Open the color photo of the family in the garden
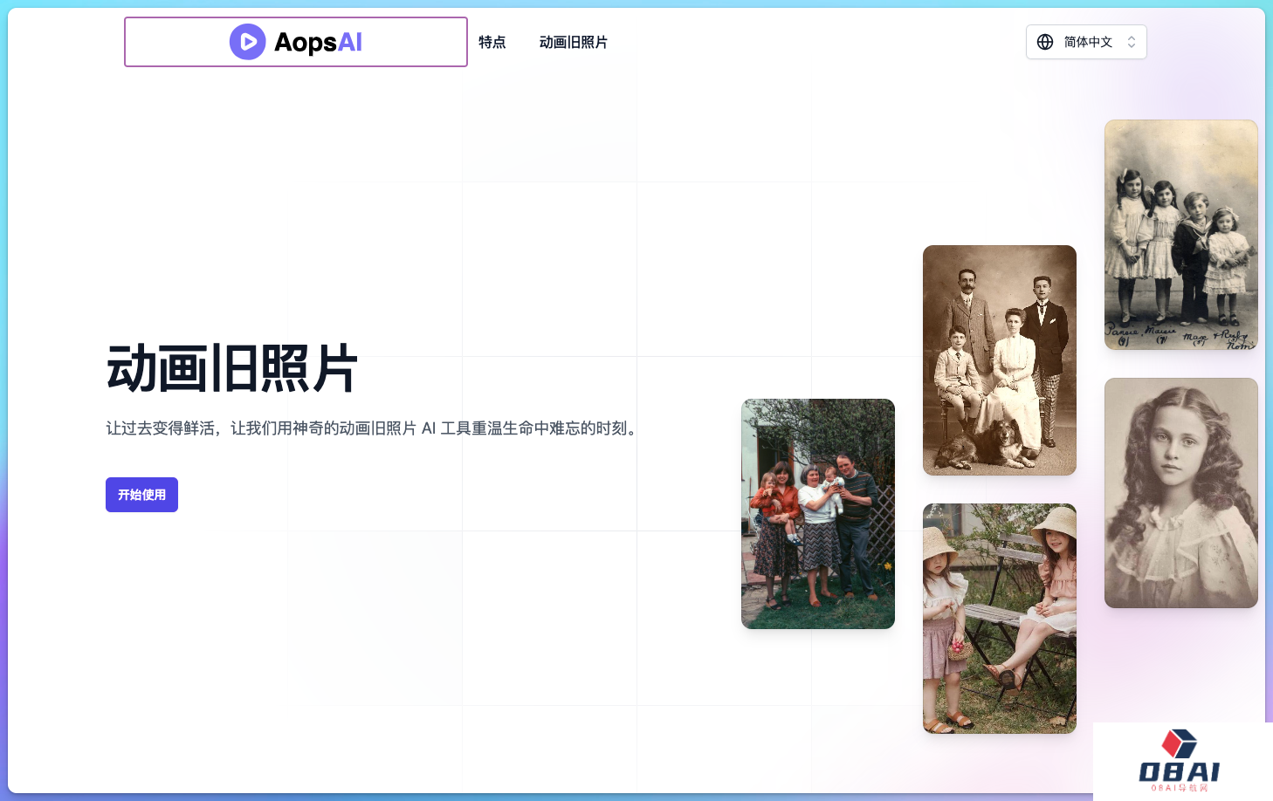This screenshot has width=1273, height=801. tap(817, 513)
